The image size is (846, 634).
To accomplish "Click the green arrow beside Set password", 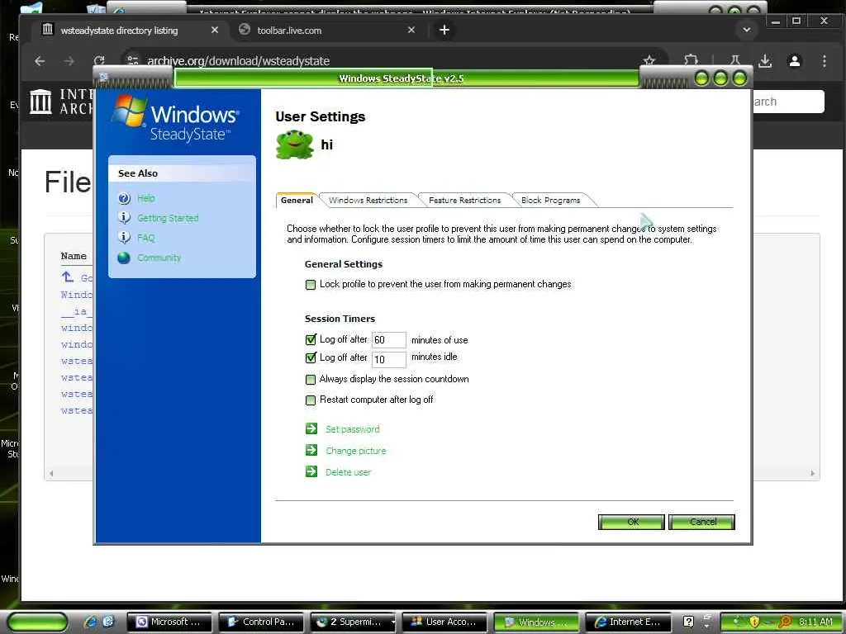I will (311, 428).
